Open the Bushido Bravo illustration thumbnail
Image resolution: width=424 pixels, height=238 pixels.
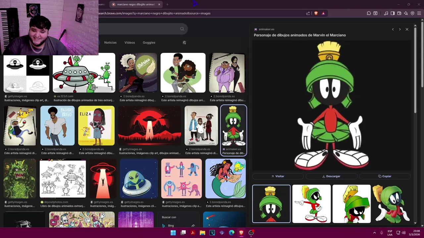58,126
